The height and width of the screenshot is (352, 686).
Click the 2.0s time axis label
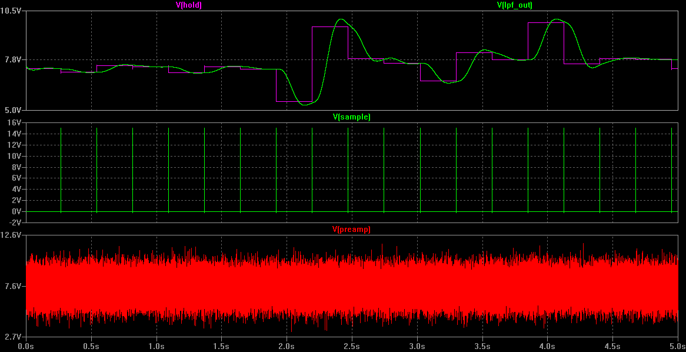pyautogui.click(x=287, y=346)
